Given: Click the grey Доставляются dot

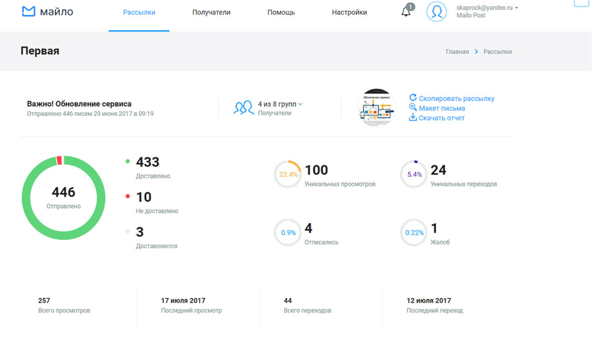Looking at the screenshot, I should tap(128, 231).
